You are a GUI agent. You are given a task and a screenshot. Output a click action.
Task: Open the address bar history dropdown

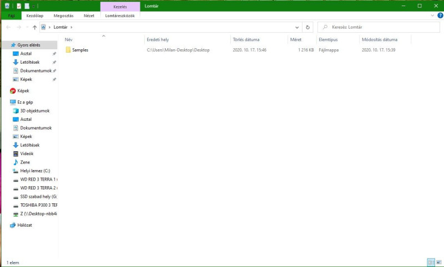[297, 27]
